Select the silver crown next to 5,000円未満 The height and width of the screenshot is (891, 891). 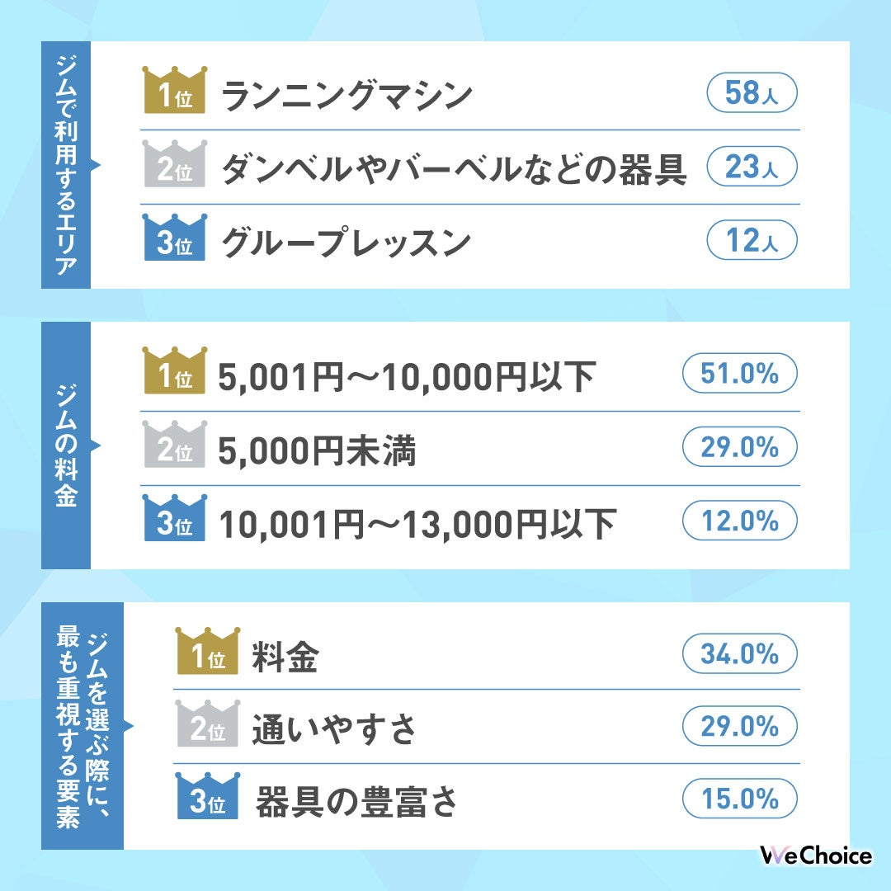pos(173,446)
